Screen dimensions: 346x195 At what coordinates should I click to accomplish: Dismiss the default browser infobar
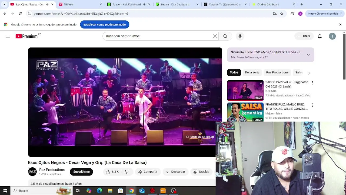[x=340, y=25]
